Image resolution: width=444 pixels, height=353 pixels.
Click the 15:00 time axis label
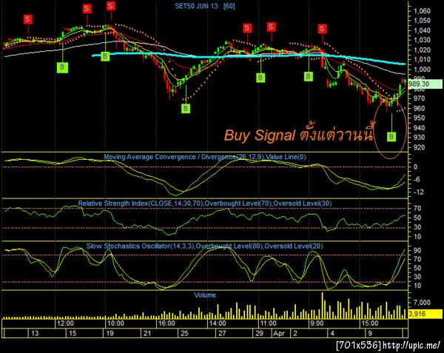click(x=370, y=323)
